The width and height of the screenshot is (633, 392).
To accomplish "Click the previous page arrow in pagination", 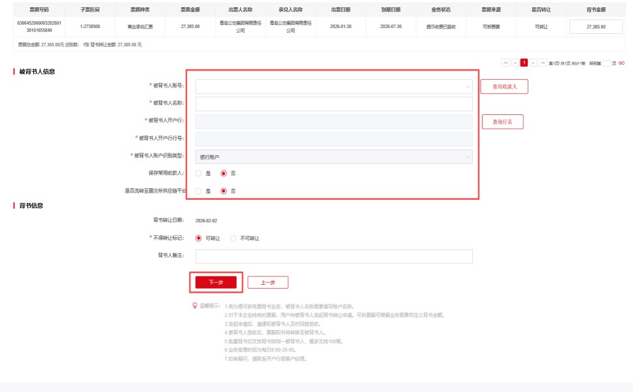I will coord(515,63).
